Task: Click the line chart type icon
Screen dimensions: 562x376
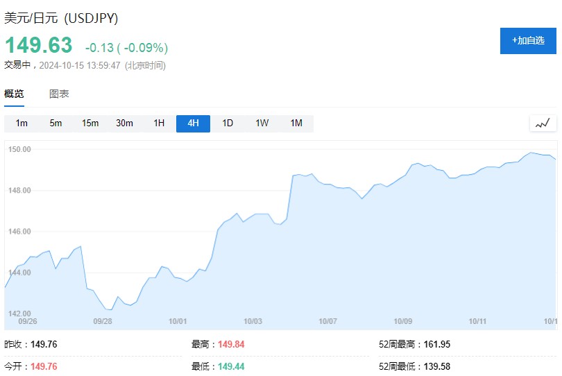Action: pyautogui.click(x=543, y=123)
